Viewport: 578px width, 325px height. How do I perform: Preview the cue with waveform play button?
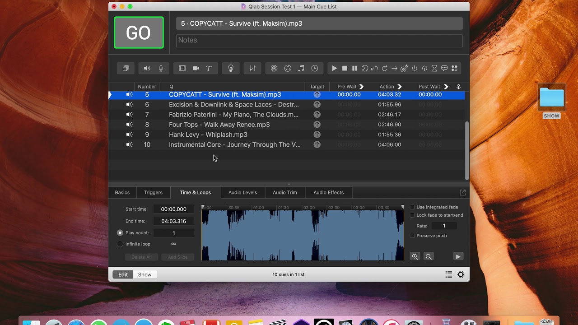[458, 256]
